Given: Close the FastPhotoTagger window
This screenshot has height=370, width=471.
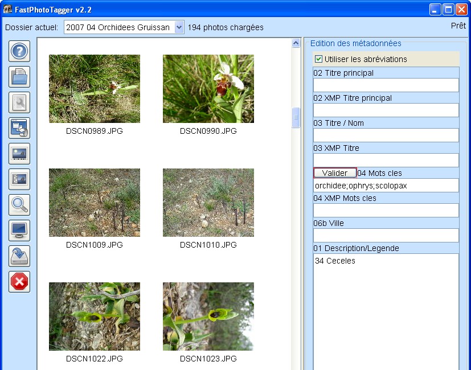Looking at the screenshot, I should [461, 10].
